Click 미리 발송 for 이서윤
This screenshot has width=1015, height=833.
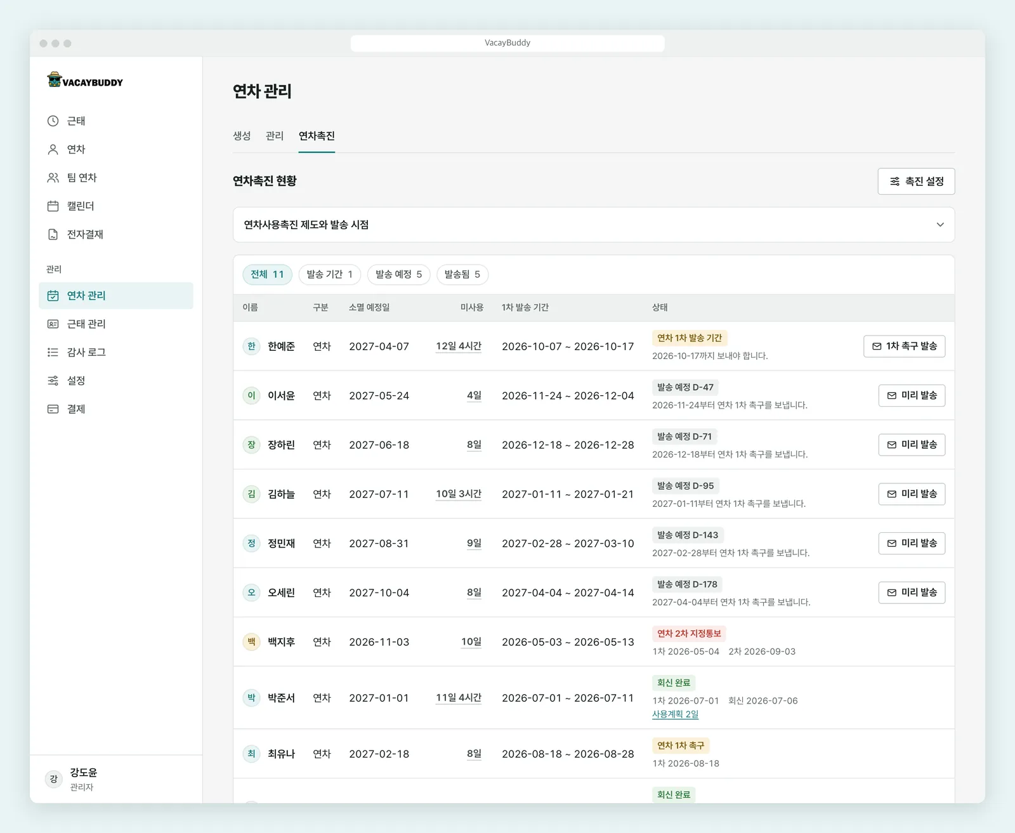912,395
